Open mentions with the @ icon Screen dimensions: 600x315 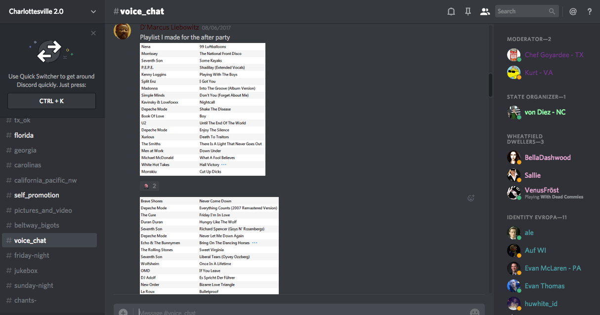click(573, 11)
